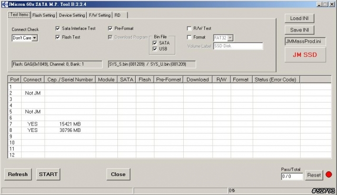Click the R/W column header
Image resolution: width=337 pixels, height=195 pixels.
(221, 79)
